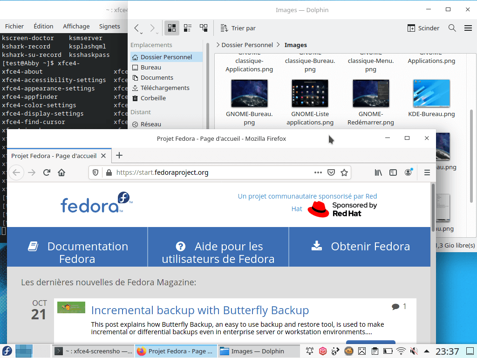Open Fichier menu in terminal
Image resolution: width=477 pixels, height=358 pixels.
14,26
